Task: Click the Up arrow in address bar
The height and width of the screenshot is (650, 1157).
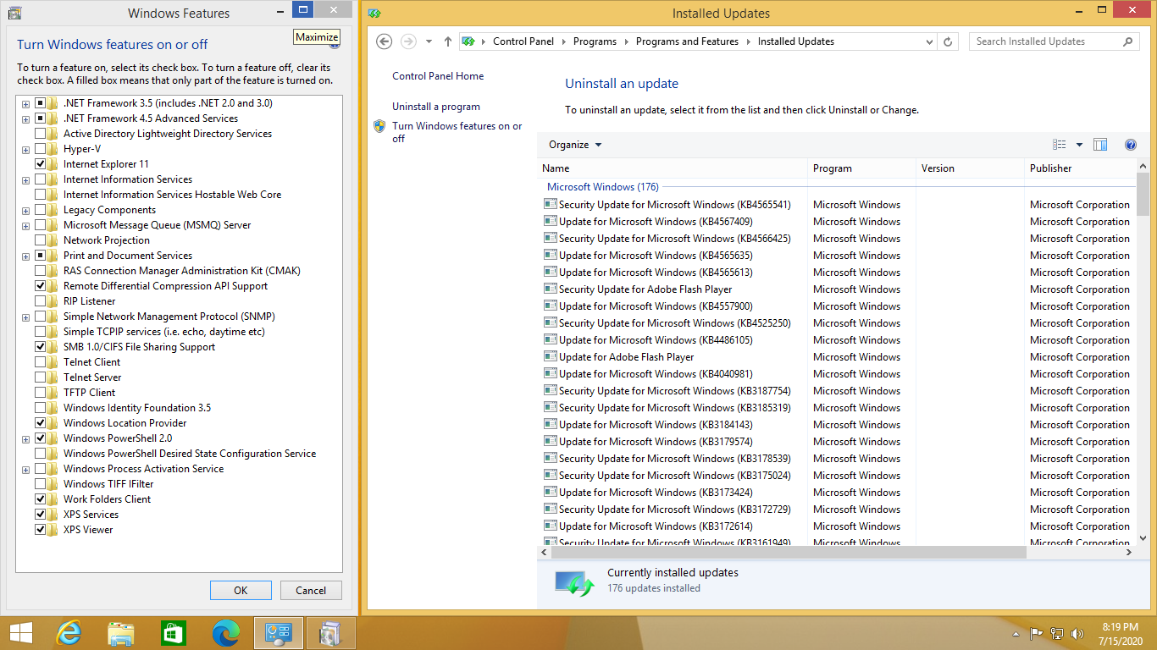Action: [448, 41]
